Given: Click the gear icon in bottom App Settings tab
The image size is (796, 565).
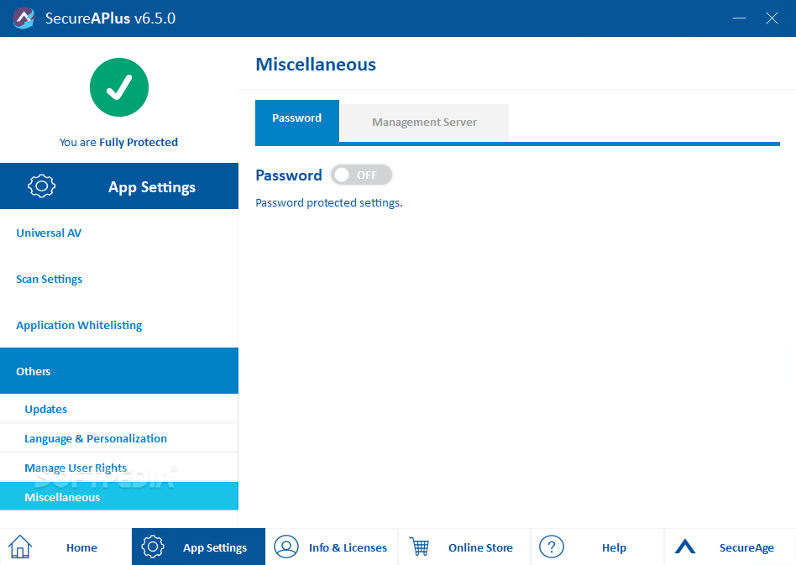Looking at the screenshot, I should (x=153, y=547).
